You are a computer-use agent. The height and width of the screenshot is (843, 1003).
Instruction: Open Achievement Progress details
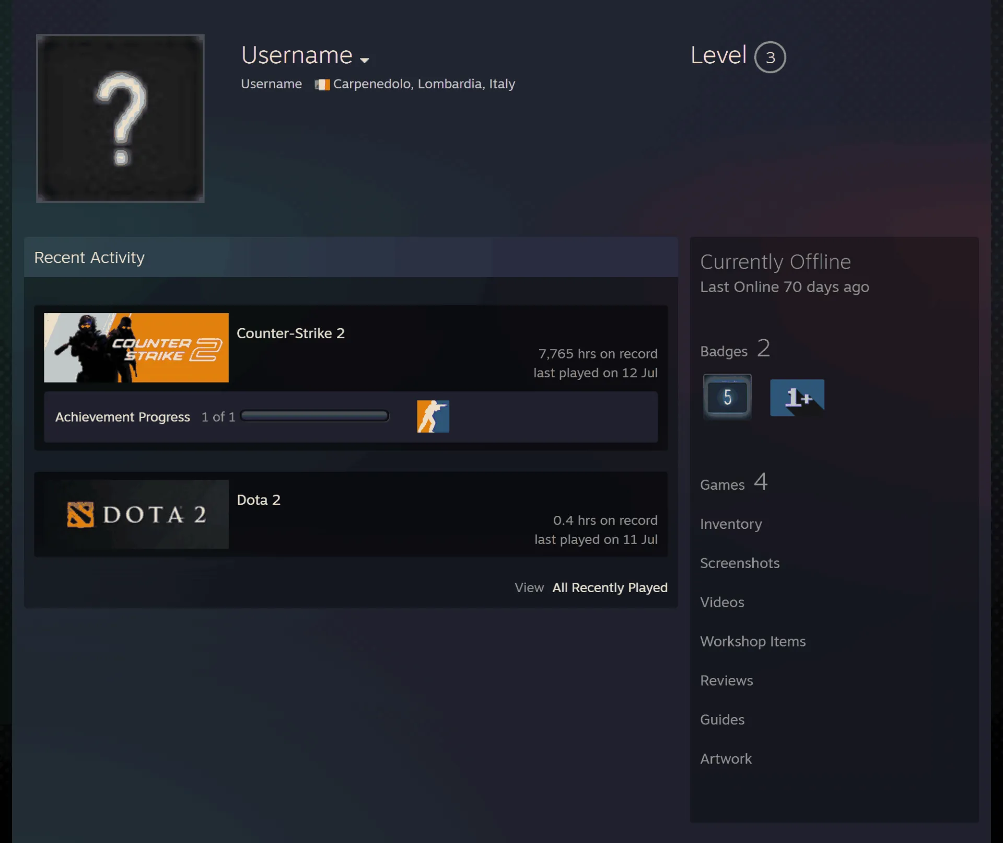123,417
